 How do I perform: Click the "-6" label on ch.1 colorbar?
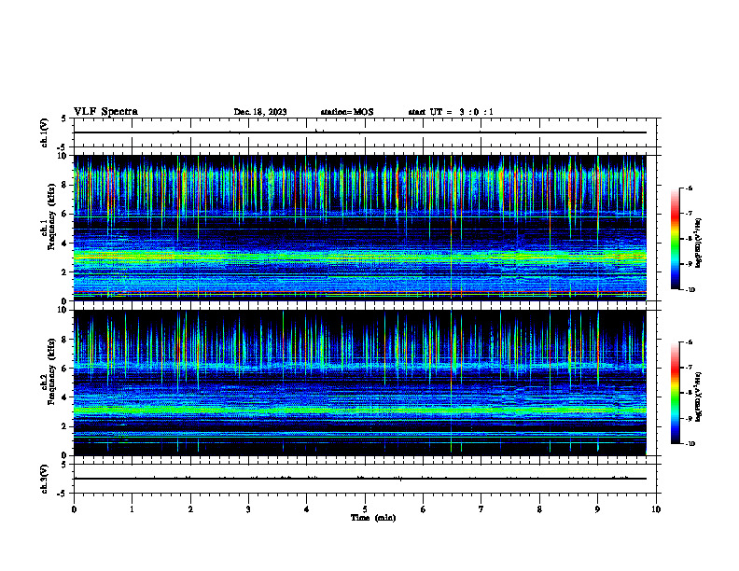(689, 188)
